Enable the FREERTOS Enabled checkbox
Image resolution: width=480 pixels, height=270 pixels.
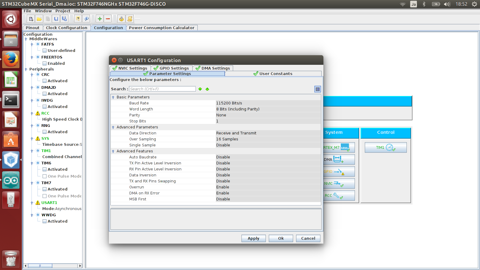[44, 64]
